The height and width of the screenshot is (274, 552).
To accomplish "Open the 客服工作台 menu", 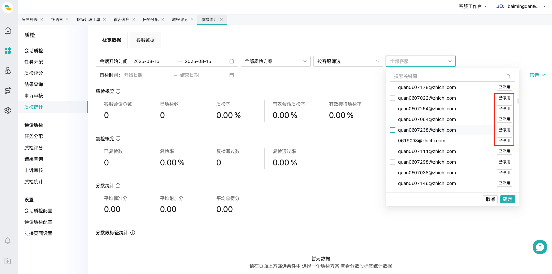I will pos(473,6).
